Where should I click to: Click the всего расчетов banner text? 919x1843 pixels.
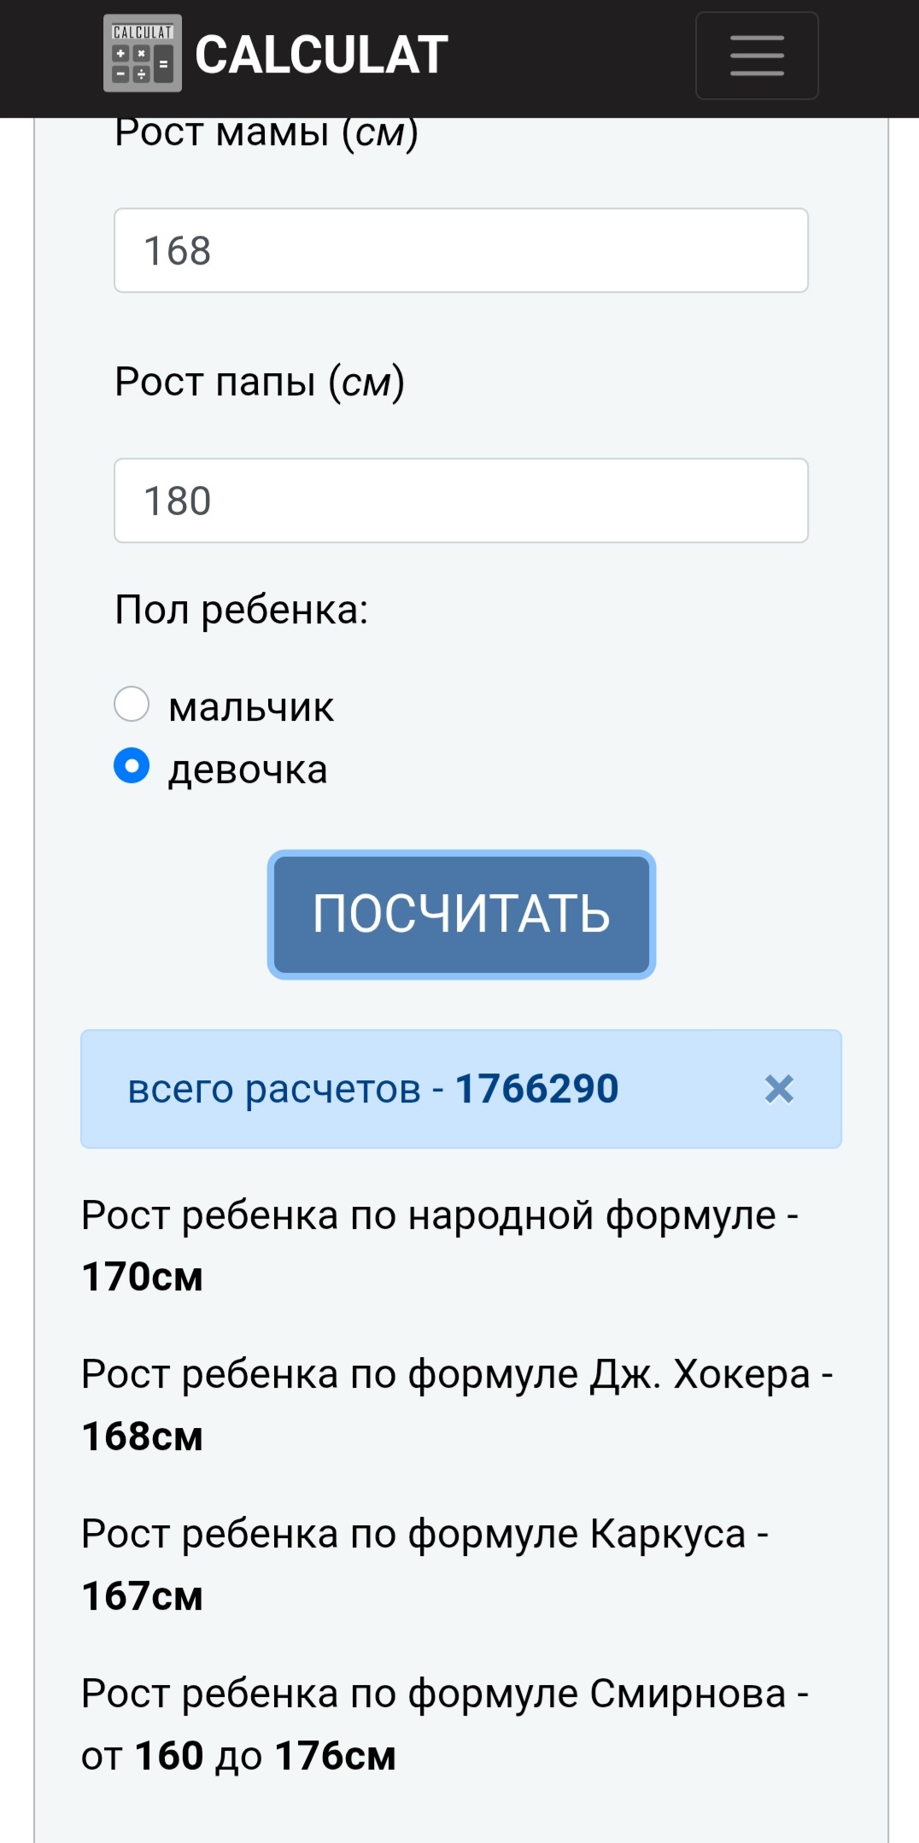[x=275, y=1089]
